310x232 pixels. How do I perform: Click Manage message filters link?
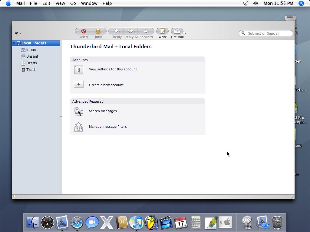(x=108, y=127)
